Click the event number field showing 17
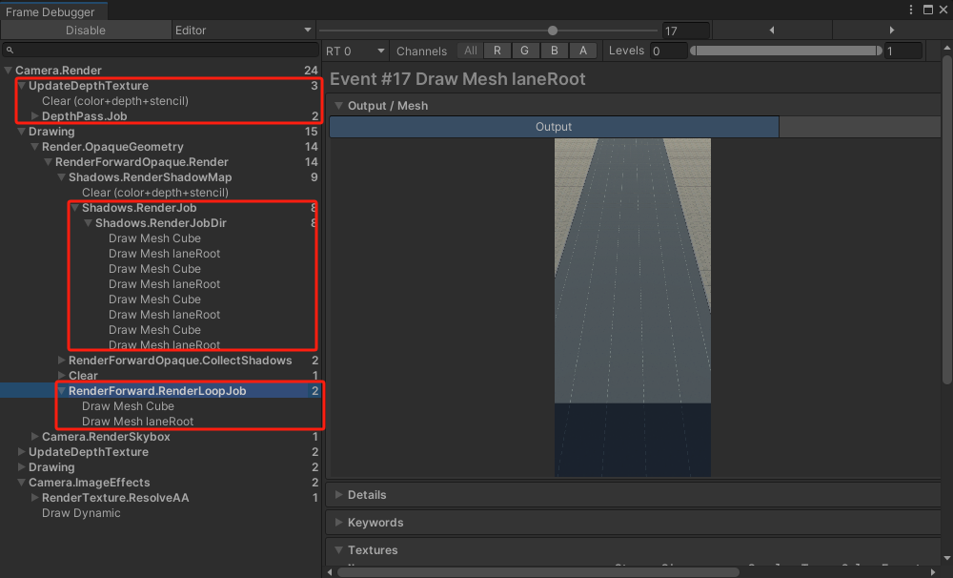This screenshot has height=578, width=953. (685, 31)
